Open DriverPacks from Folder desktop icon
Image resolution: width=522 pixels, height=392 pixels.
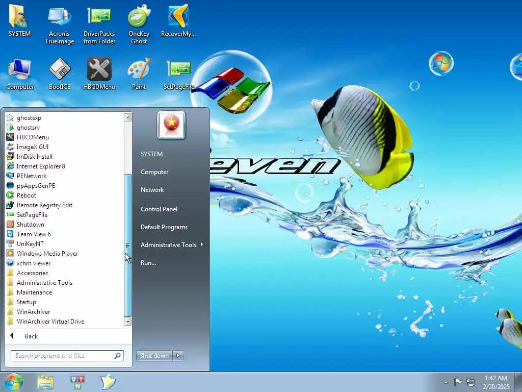pos(99,26)
